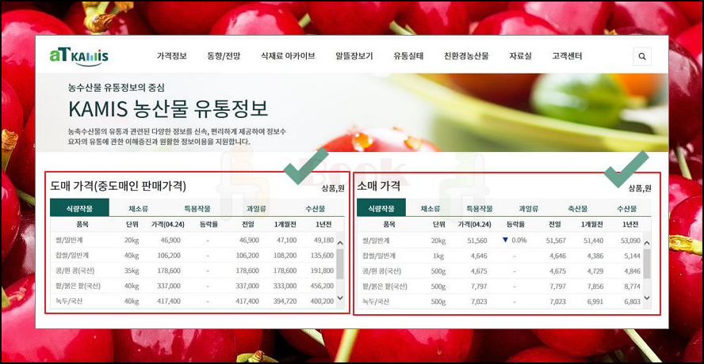
Task: Click 팥/붉은 팥(국산) in wholesale table
Action: tap(77, 286)
